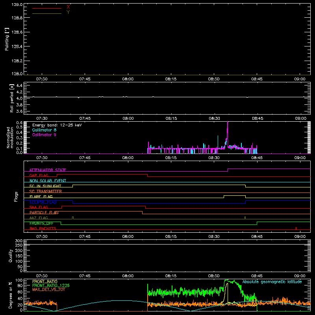Click the FRONTS_OFF flag label
The width and height of the screenshot is (315, 315).
(x=41, y=223)
